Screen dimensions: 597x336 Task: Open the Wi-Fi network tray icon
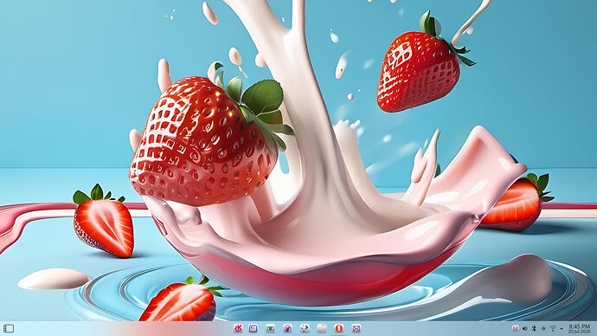point(553,328)
